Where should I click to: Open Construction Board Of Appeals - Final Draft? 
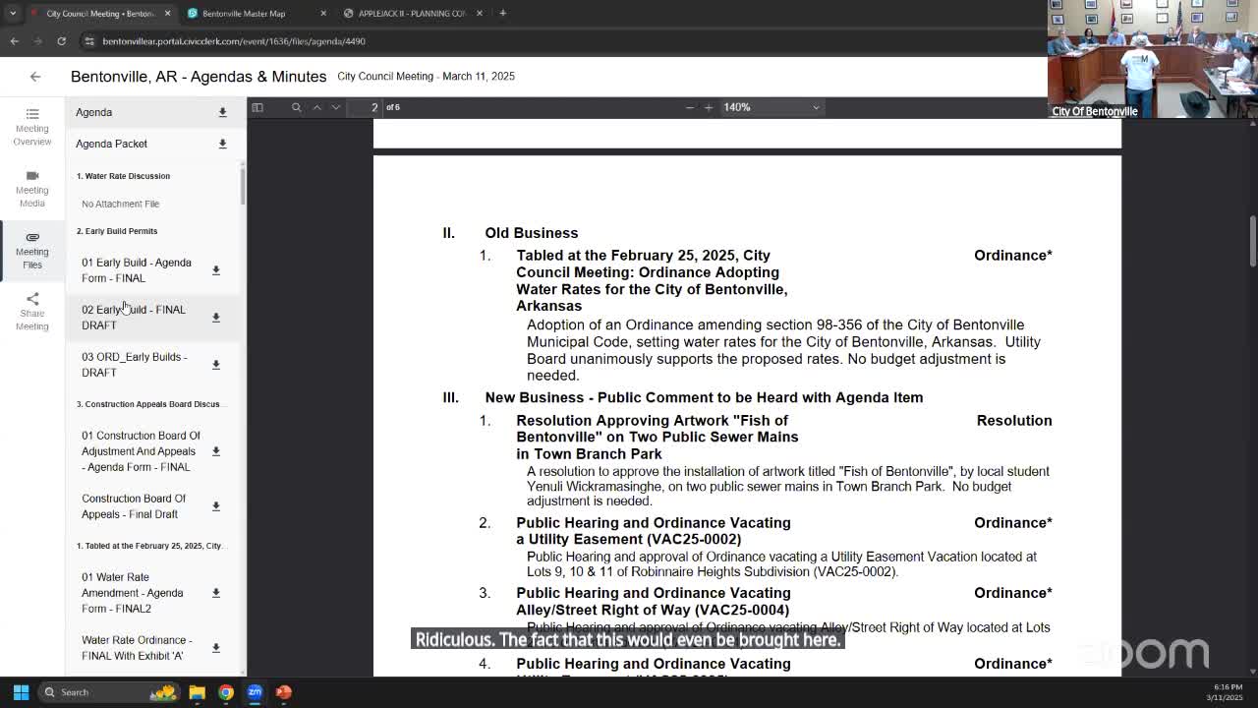point(134,506)
